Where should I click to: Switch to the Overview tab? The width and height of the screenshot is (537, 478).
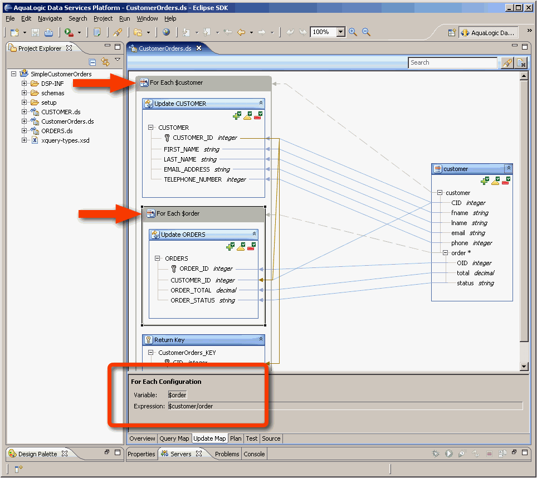142,438
